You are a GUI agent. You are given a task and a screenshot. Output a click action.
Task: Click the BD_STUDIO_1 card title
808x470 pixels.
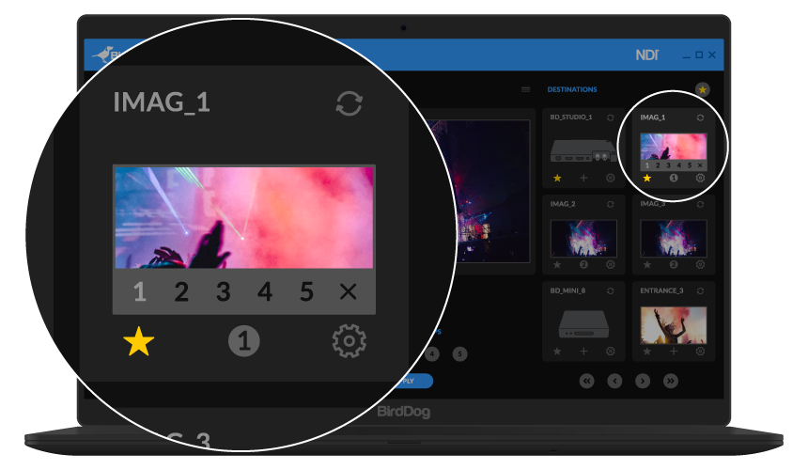pyautogui.click(x=571, y=117)
